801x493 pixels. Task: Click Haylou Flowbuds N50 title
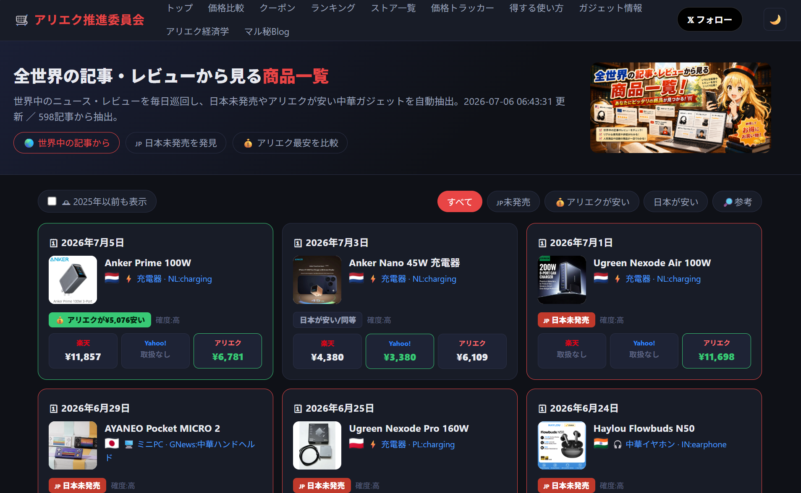click(644, 428)
